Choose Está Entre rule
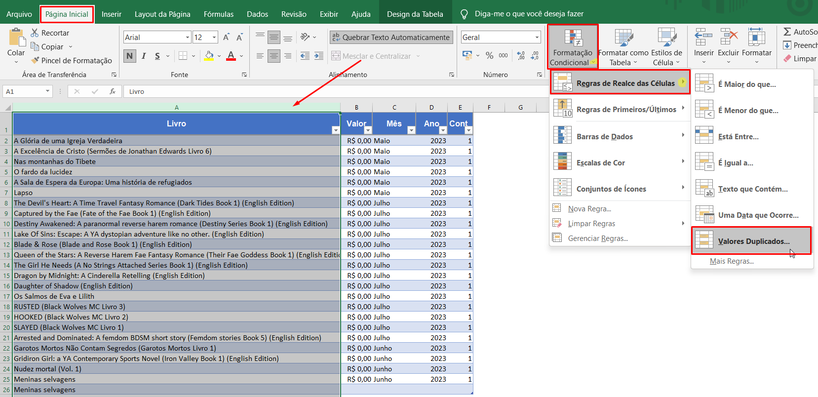 (751, 136)
